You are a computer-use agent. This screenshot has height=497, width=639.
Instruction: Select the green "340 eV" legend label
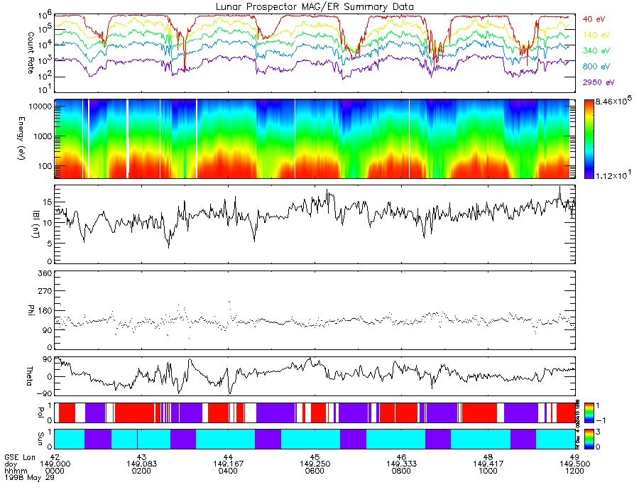coord(596,50)
